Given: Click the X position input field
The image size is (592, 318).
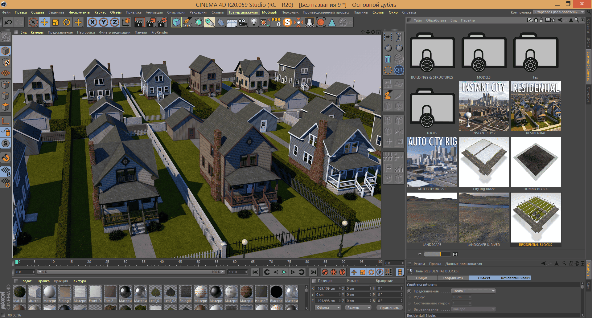Looking at the screenshot, I should pos(328,288).
